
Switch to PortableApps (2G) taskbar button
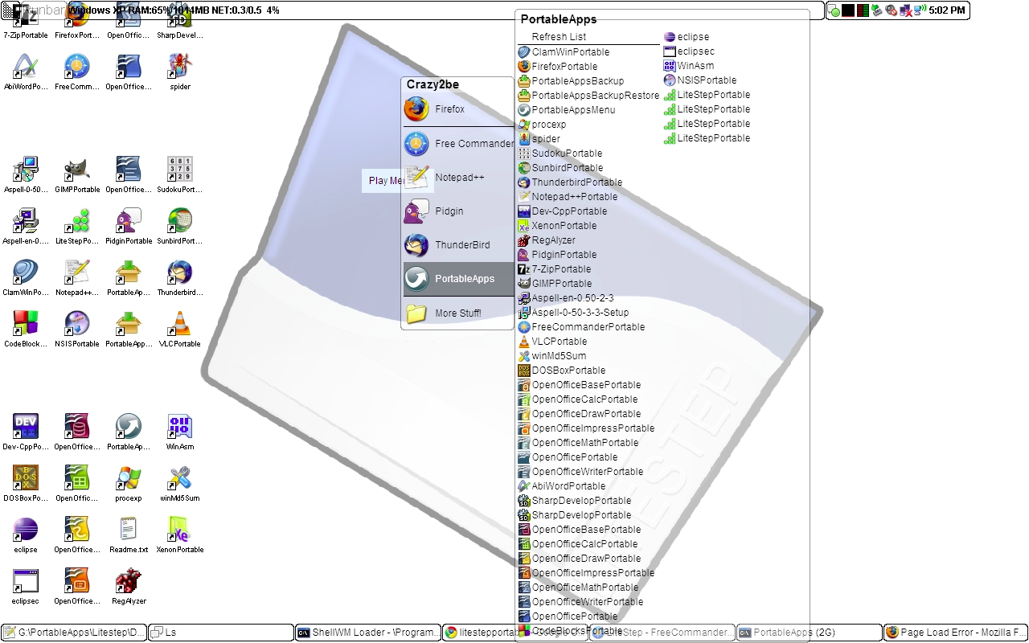click(x=809, y=633)
